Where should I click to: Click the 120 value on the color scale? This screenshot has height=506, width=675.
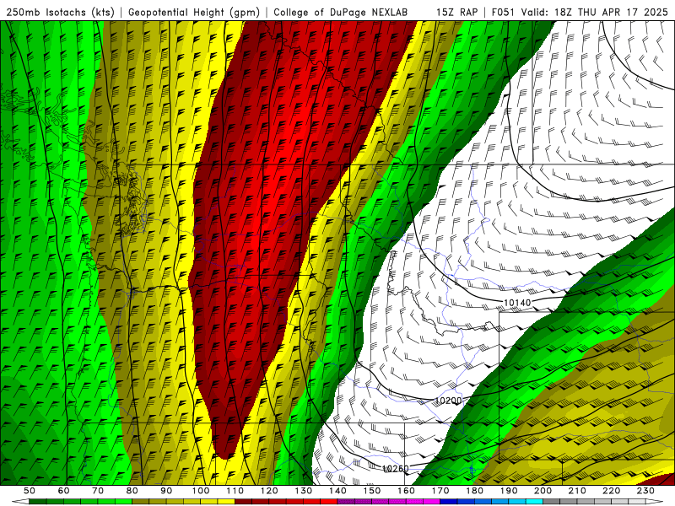[x=269, y=491]
